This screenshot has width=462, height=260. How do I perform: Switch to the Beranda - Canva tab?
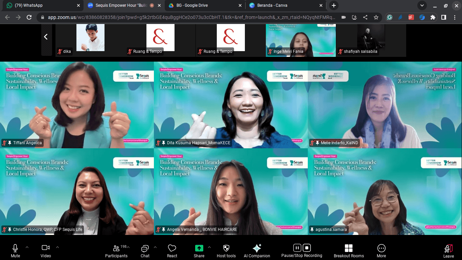coord(286,5)
